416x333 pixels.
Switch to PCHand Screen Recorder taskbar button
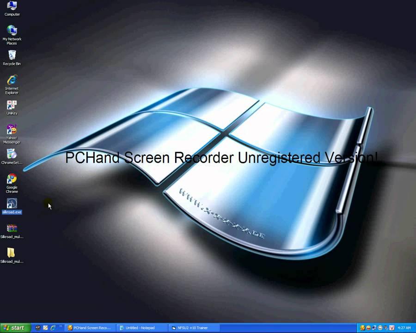(x=90, y=328)
